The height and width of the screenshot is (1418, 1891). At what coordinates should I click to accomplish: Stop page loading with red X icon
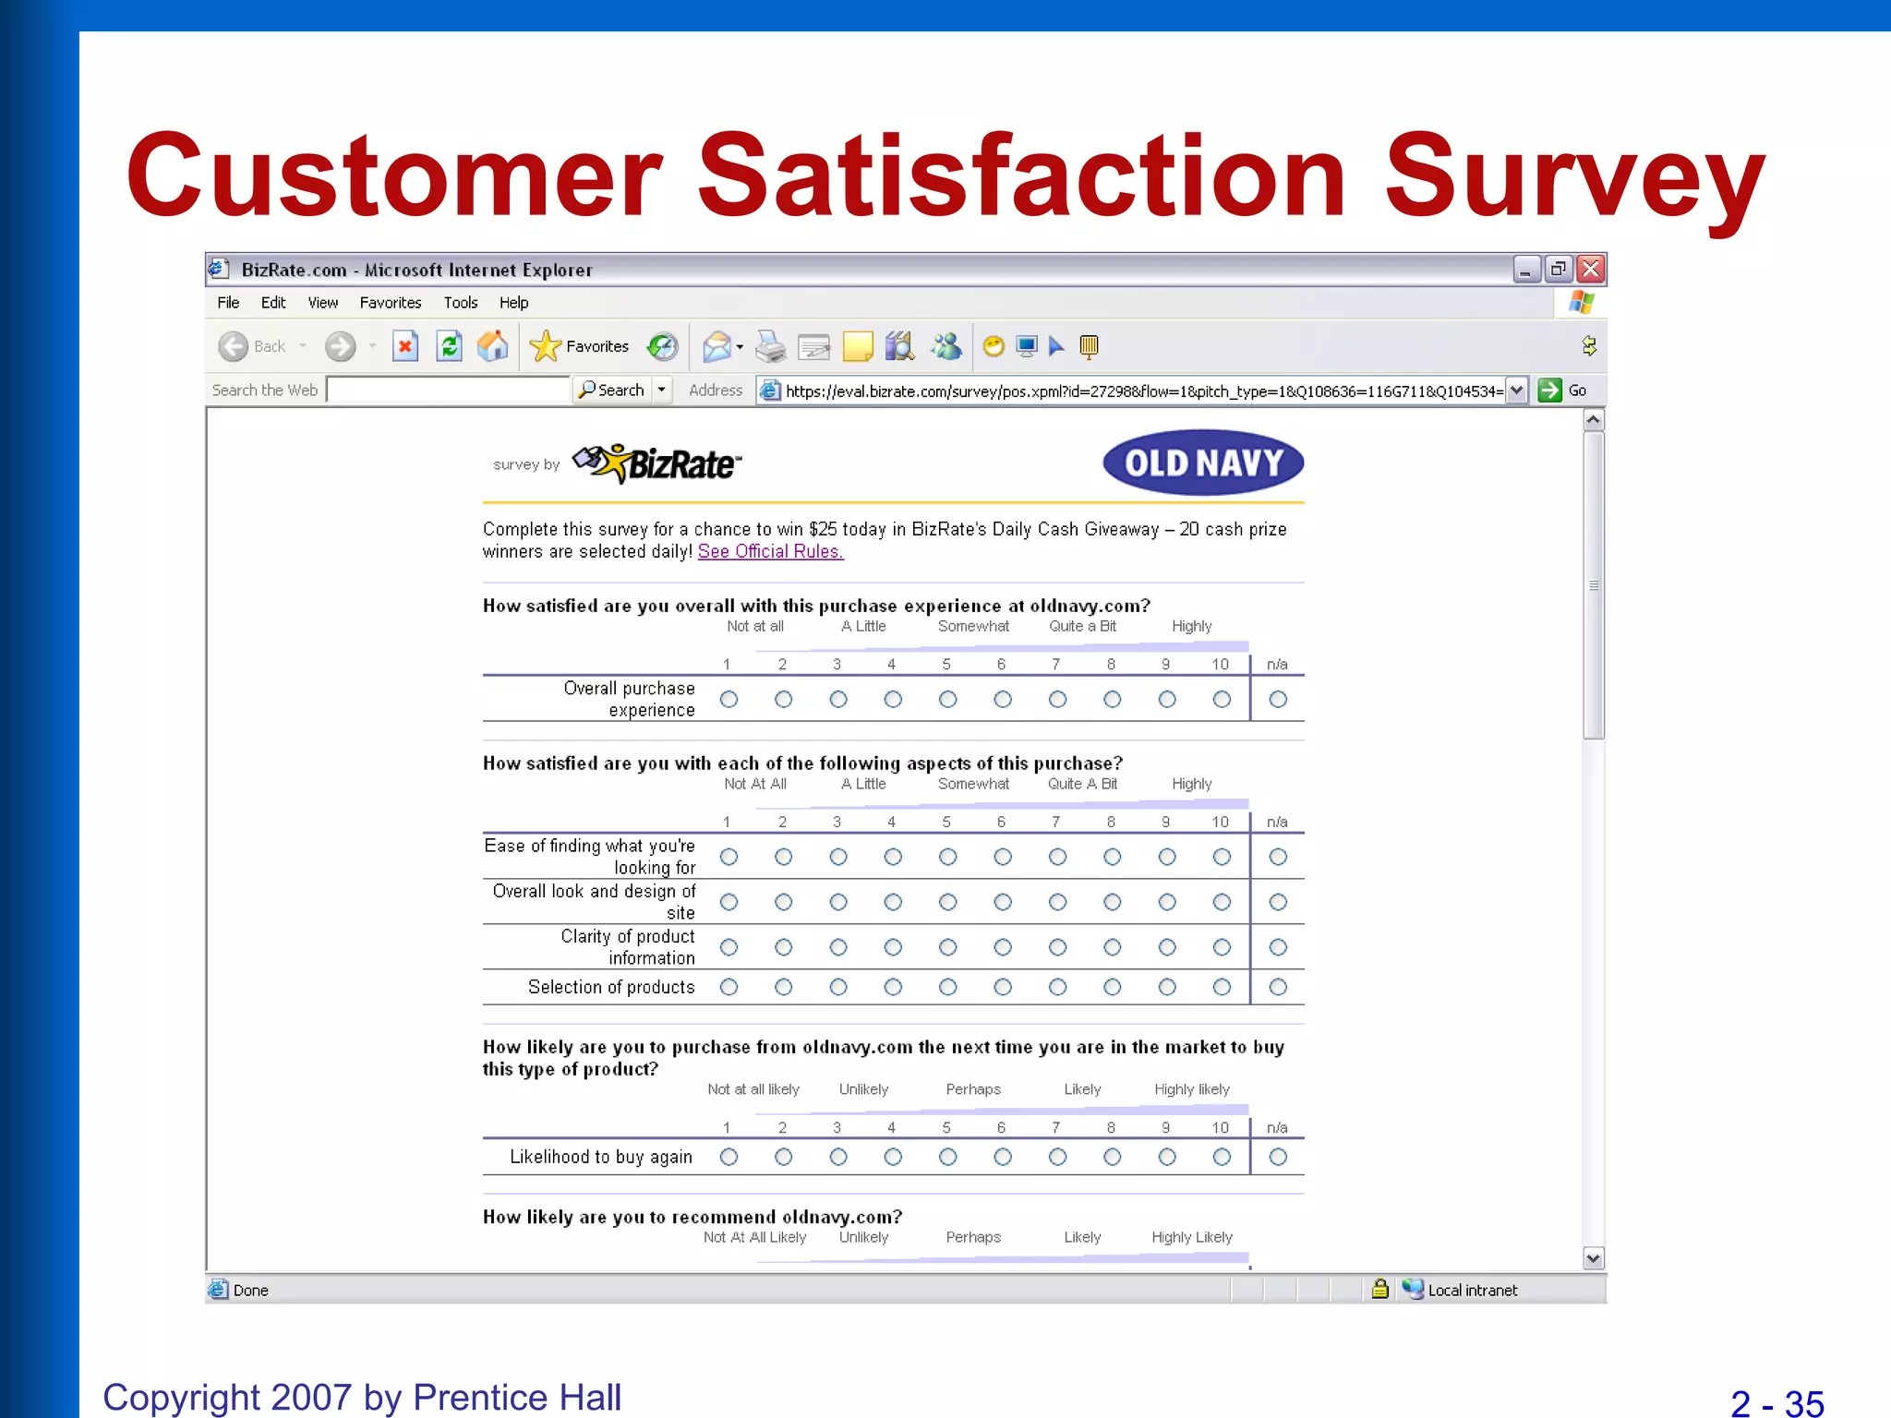[404, 346]
